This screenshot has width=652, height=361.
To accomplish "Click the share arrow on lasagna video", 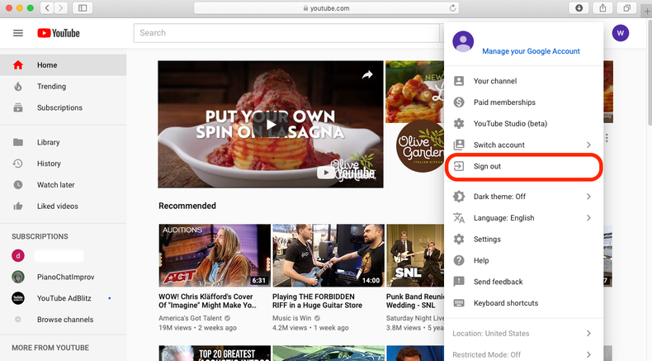I will point(366,75).
